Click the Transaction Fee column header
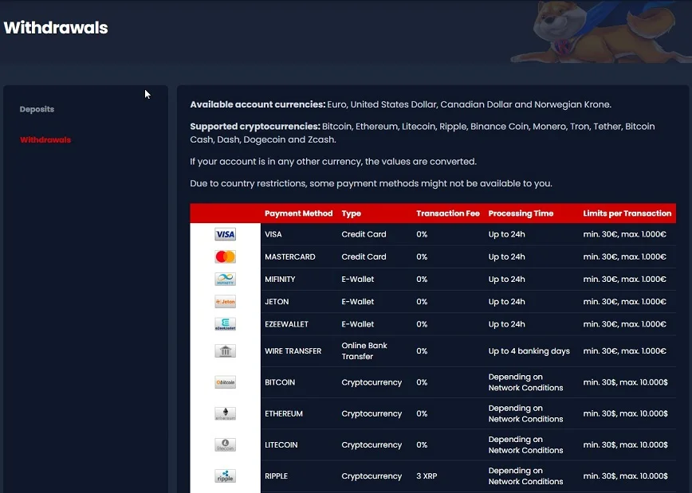This screenshot has width=692, height=493. [x=448, y=213]
